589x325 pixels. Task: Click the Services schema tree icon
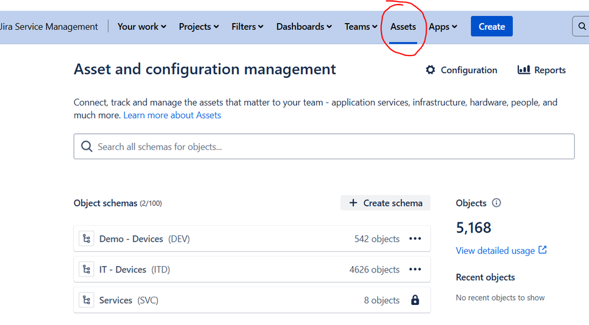87,300
